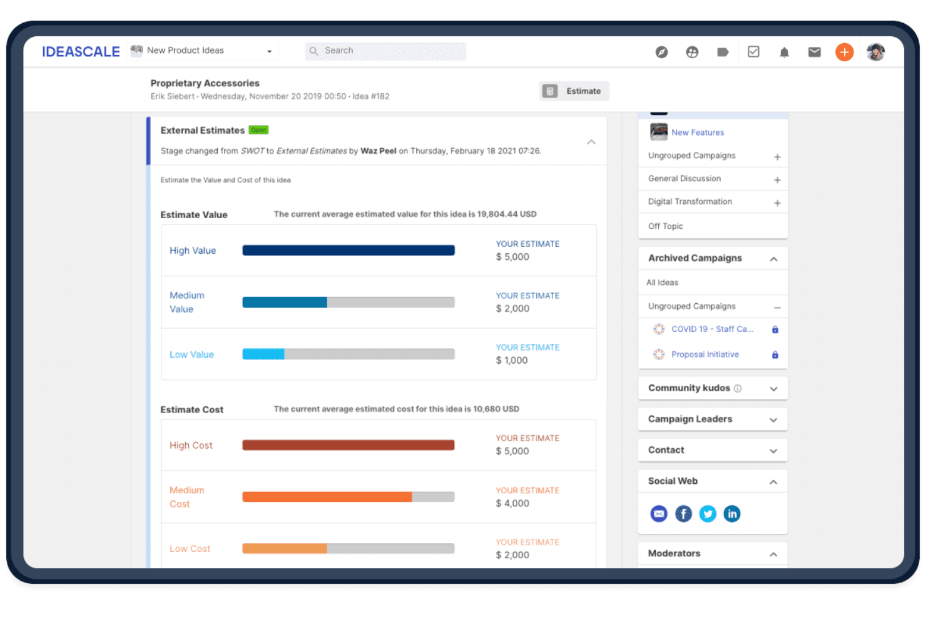
Task: Select Off Topic campaign
Action: pos(666,226)
